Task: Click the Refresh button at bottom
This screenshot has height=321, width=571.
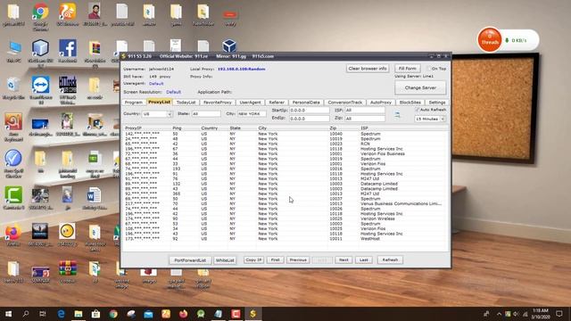Action: coord(390,259)
